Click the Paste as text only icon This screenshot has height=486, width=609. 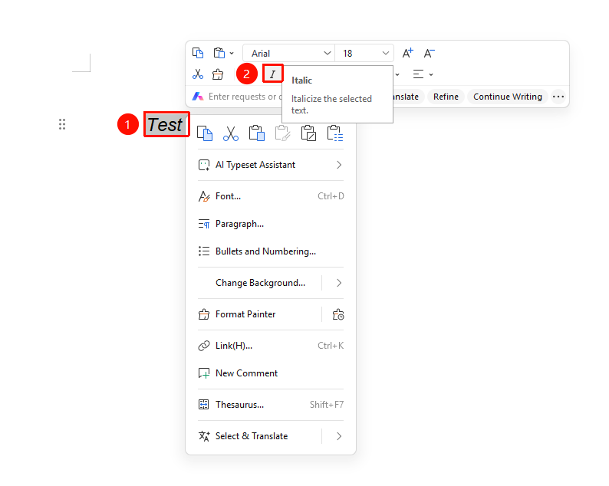pyautogui.click(x=309, y=133)
